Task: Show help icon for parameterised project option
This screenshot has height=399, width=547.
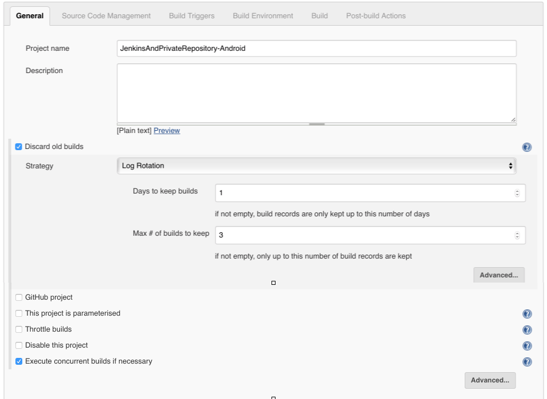Action: pyautogui.click(x=527, y=314)
